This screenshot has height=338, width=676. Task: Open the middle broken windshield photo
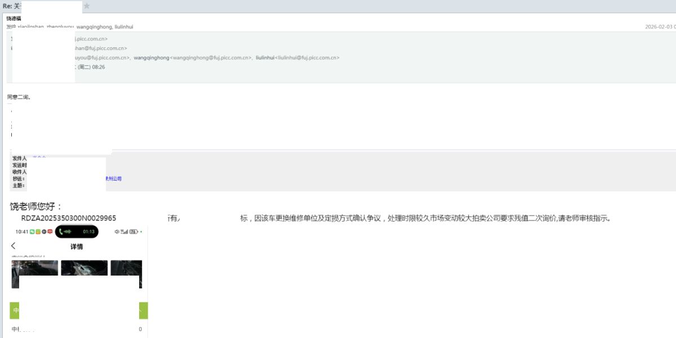click(x=84, y=268)
